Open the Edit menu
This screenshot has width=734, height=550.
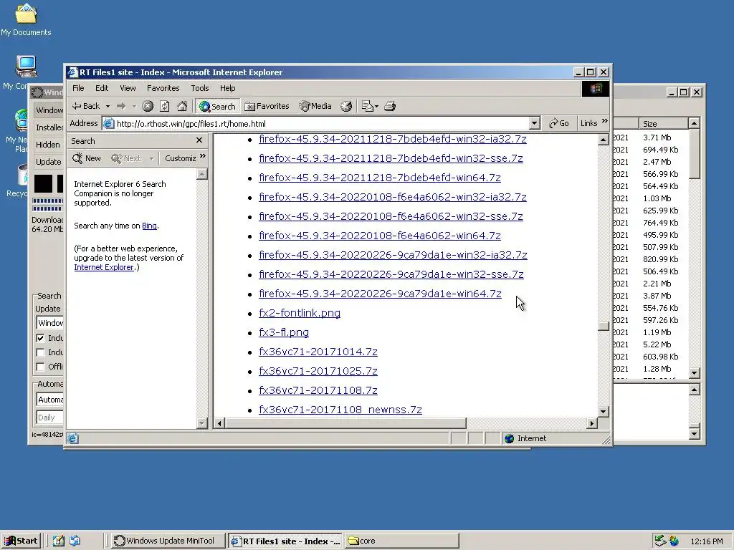pyautogui.click(x=102, y=88)
